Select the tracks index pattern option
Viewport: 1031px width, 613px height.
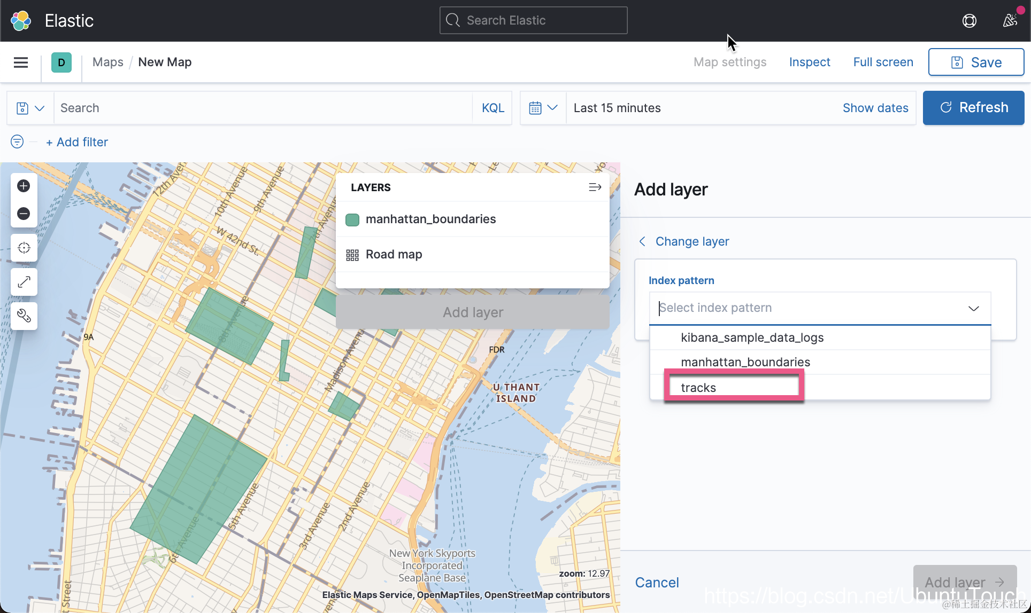698,388
